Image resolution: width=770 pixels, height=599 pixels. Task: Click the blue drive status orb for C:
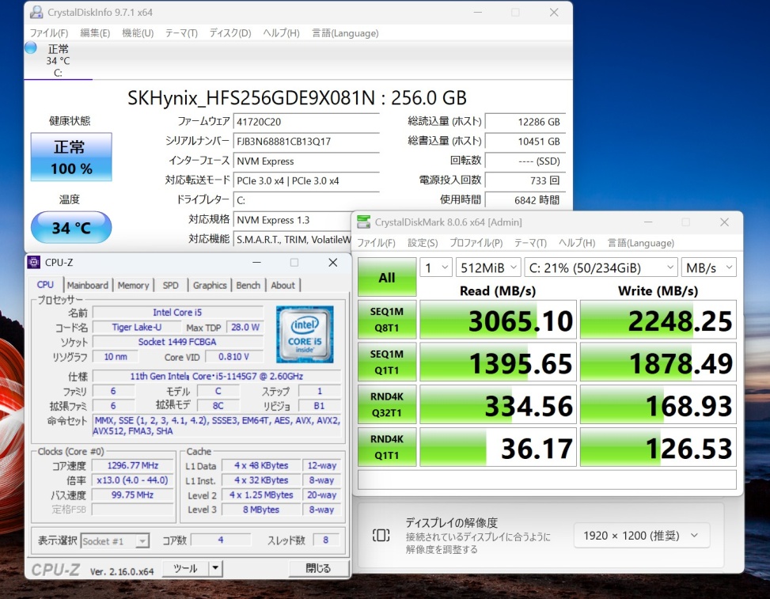click(31, 48)
